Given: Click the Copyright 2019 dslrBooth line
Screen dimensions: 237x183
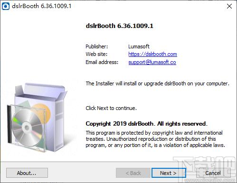Looking at the screenshot, I should pos(146,124).
